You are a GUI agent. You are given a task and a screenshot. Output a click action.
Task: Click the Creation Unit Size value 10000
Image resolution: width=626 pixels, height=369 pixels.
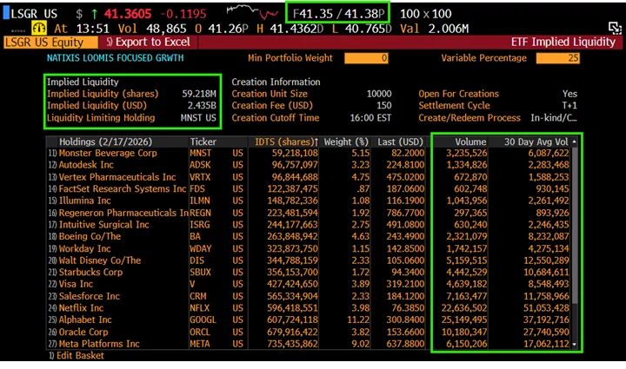[x=379, y=94]
